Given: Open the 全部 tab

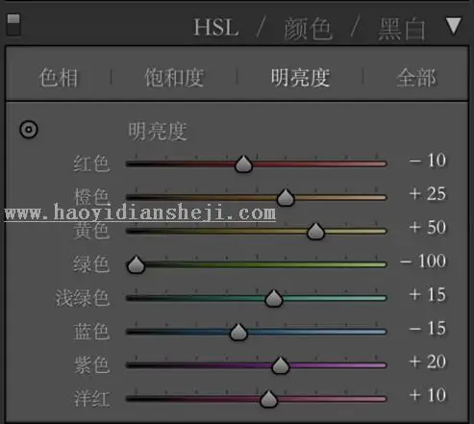Looking at the screenshot, I should pos(416,78).
